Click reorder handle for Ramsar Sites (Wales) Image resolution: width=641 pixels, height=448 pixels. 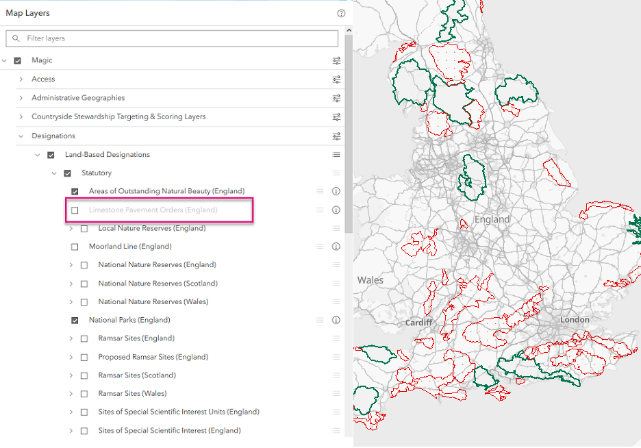point(336,393)
